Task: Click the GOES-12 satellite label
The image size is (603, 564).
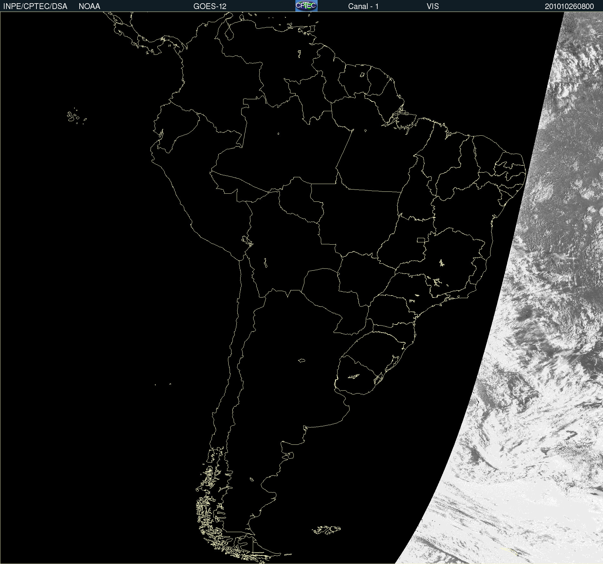Action: click(210, 6)
